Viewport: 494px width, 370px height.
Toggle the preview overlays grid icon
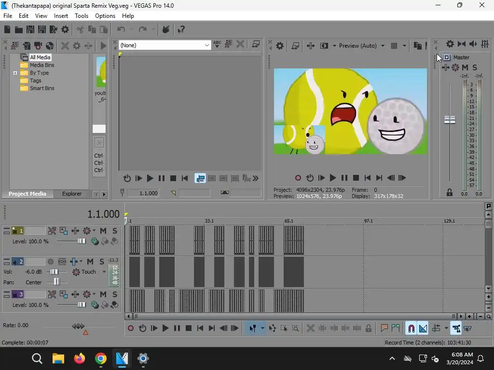point(394,46)
